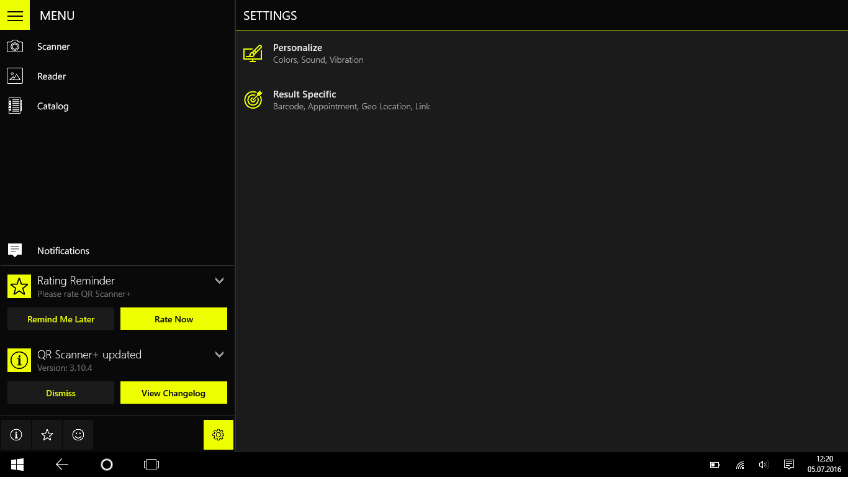Click the Notifications icon

click(14, 250)
